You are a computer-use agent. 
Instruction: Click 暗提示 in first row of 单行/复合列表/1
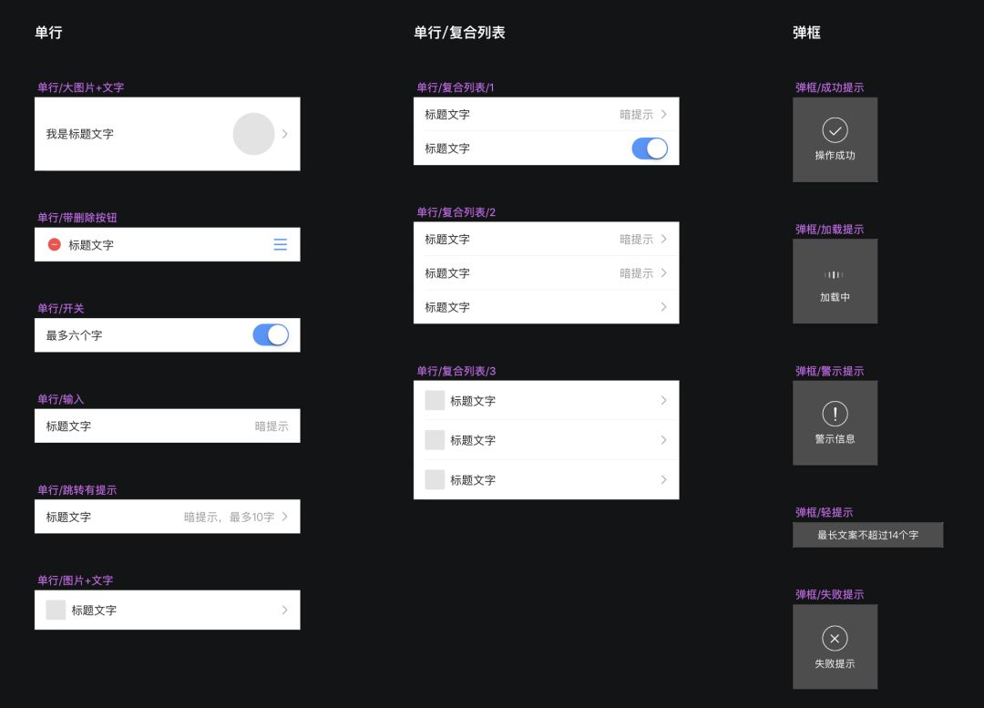636,114
